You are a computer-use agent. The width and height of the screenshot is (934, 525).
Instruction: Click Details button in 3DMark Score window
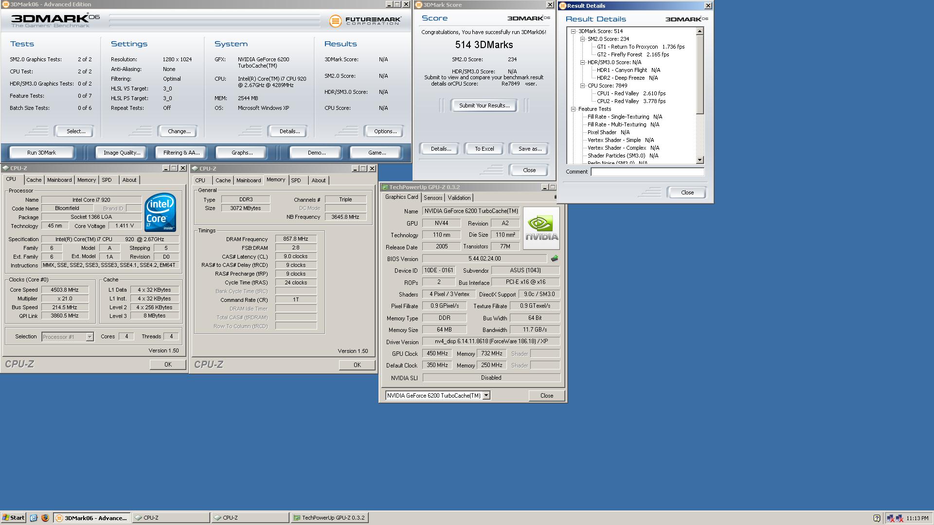[x=441, y=149]
